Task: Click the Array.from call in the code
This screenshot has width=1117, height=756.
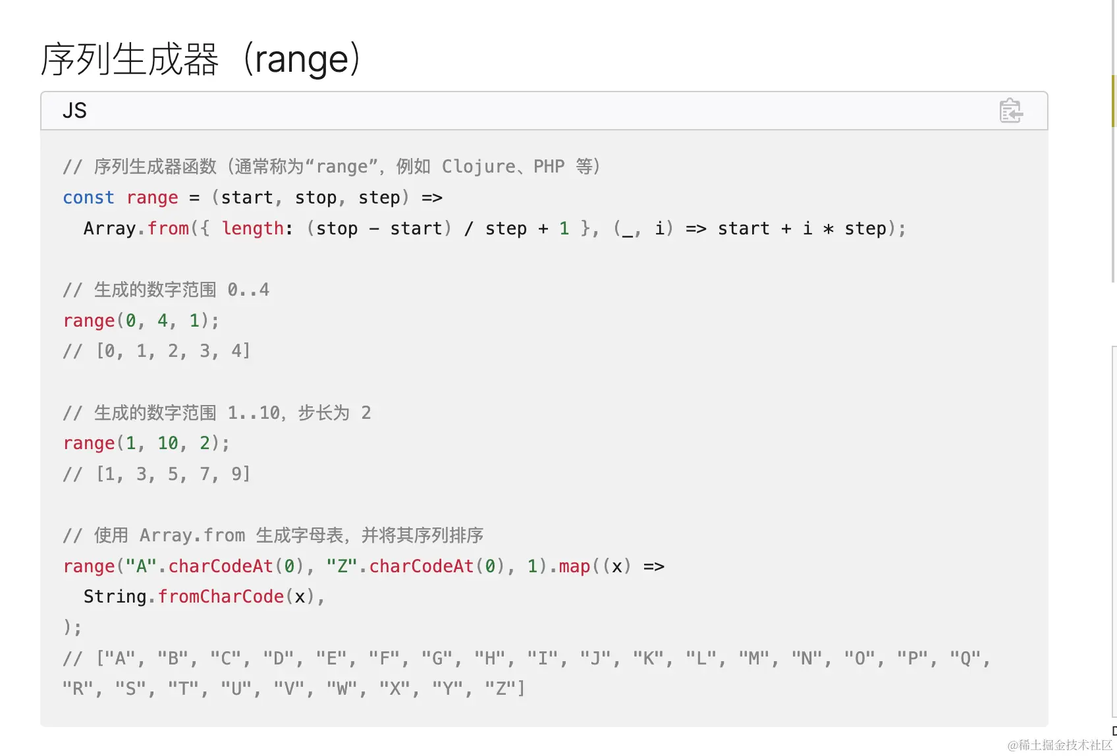Action: tap(136, 229)
